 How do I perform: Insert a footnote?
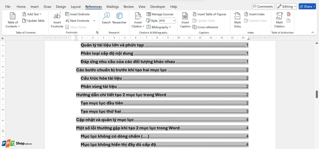pyautogui.click(x=57, y=20)
